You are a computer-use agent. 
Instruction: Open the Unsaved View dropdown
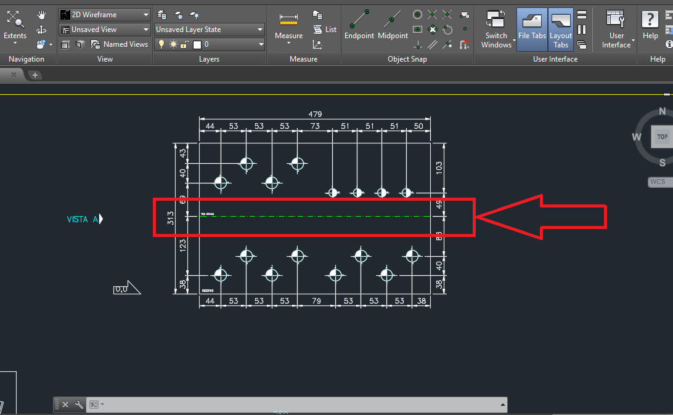[x=105, y=30]
